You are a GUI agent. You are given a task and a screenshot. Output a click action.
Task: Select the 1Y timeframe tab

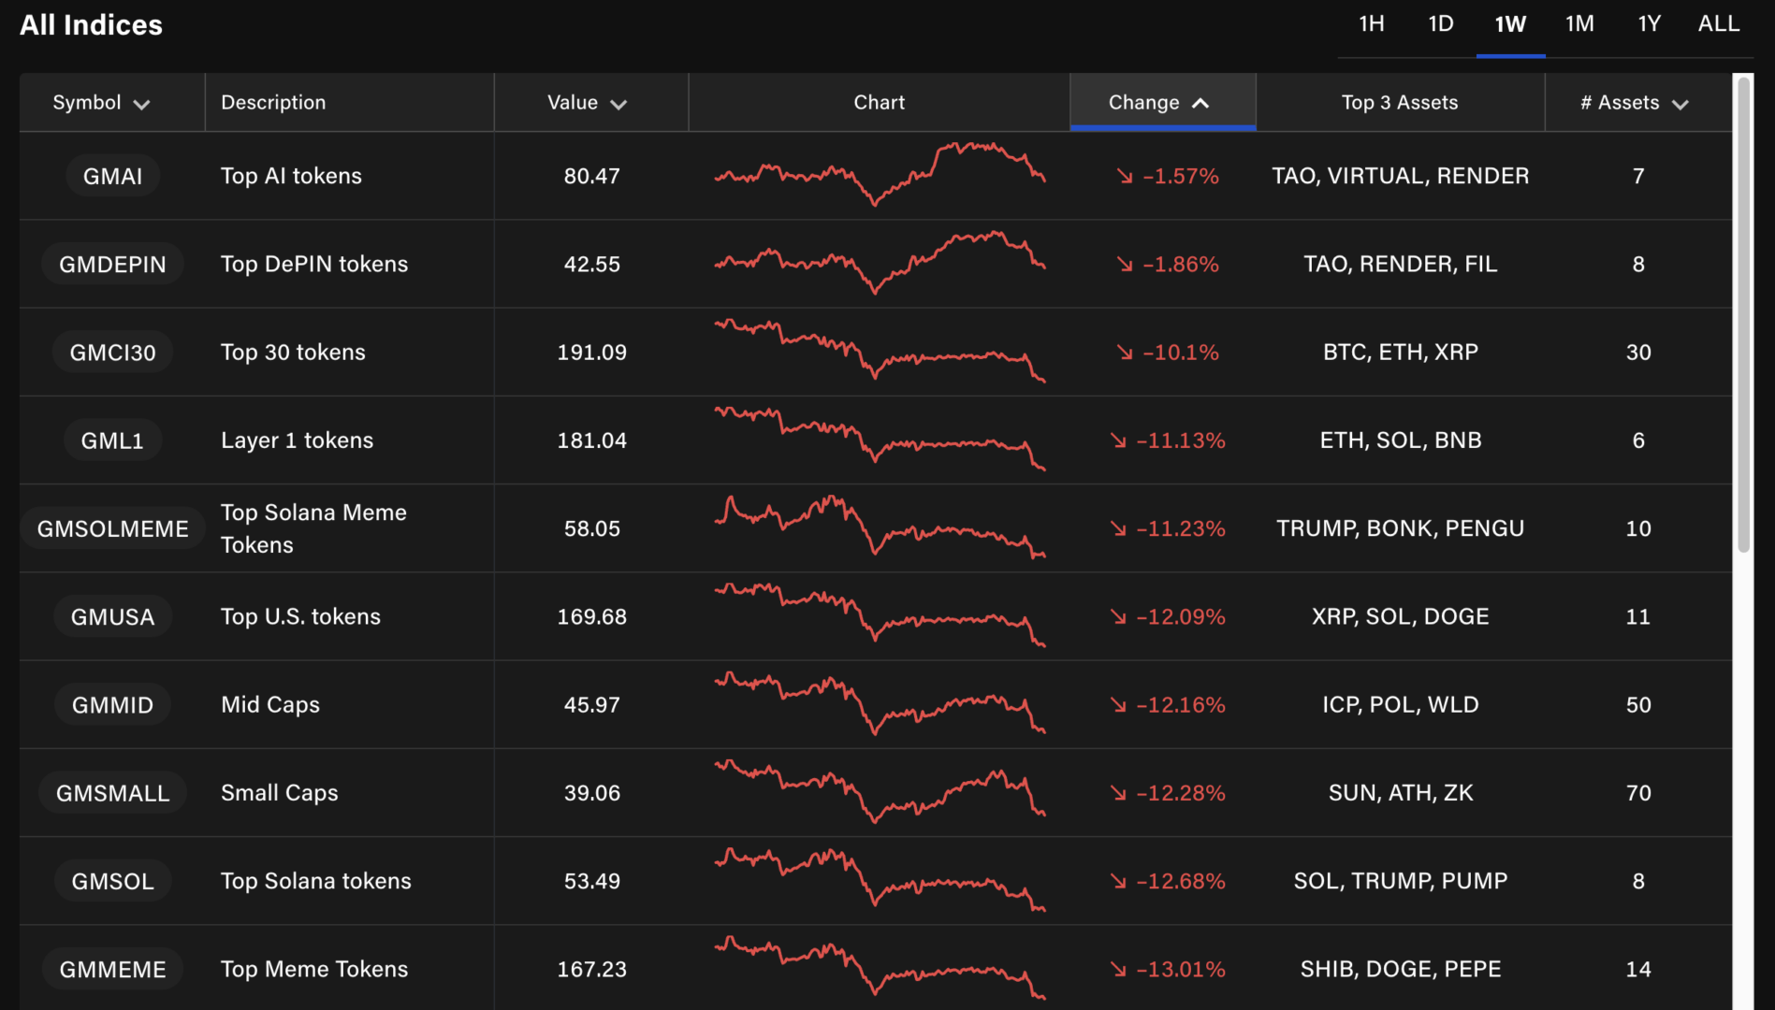click(1649, 24)
